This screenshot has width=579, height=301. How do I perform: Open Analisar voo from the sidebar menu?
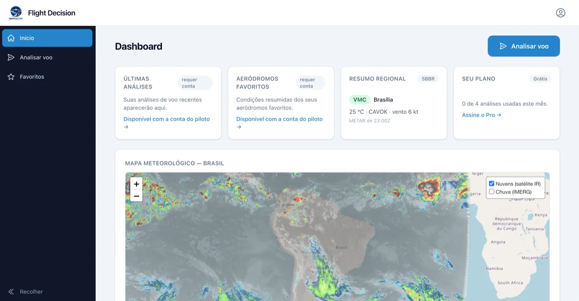(x=47, y=57)
